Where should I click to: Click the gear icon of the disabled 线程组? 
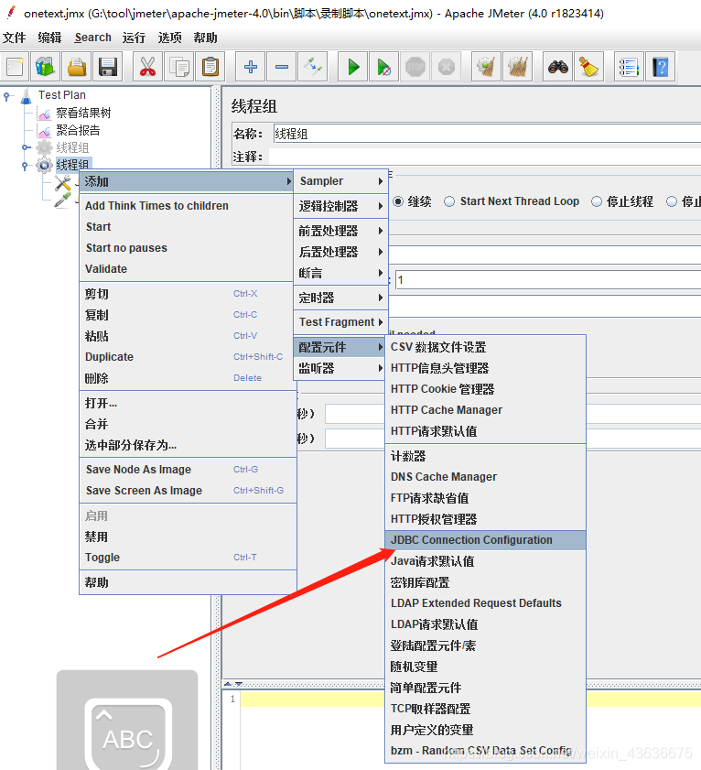tap(44, 147)
